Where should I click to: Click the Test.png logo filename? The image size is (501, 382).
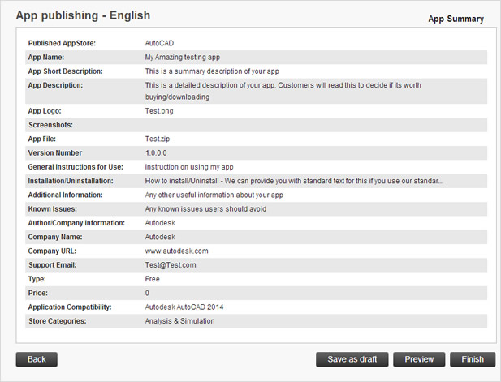159,111
